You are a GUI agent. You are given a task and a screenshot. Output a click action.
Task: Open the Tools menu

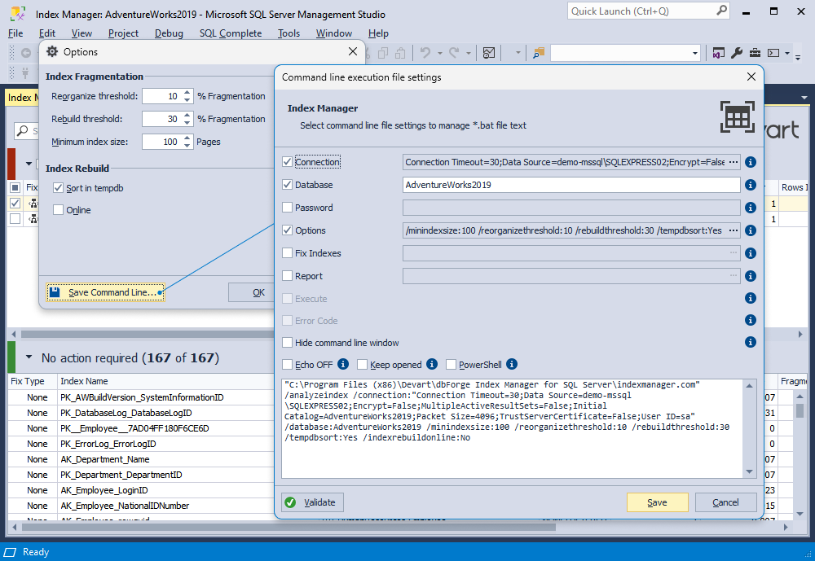click(289, 33)
